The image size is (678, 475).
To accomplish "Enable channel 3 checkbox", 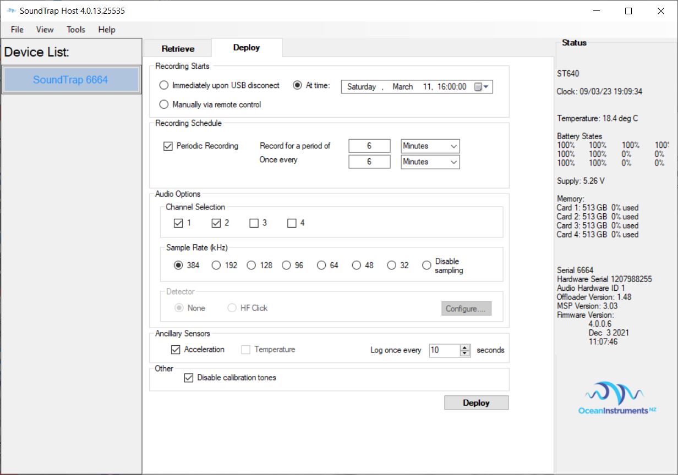I will (x=254, y=223).
